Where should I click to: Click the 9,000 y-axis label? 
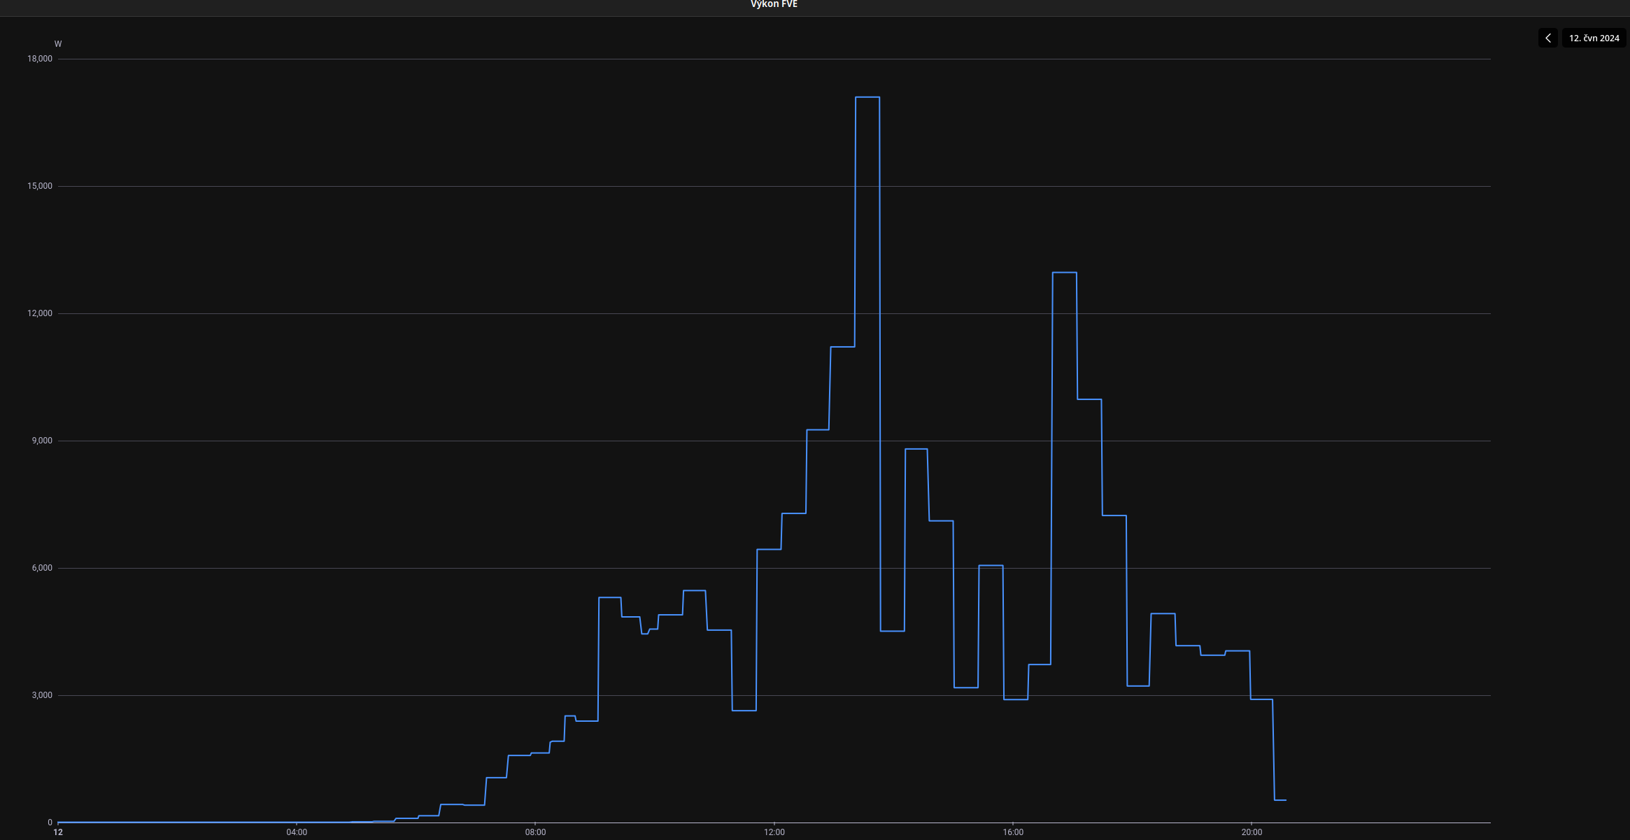click(x=42, y=441)
